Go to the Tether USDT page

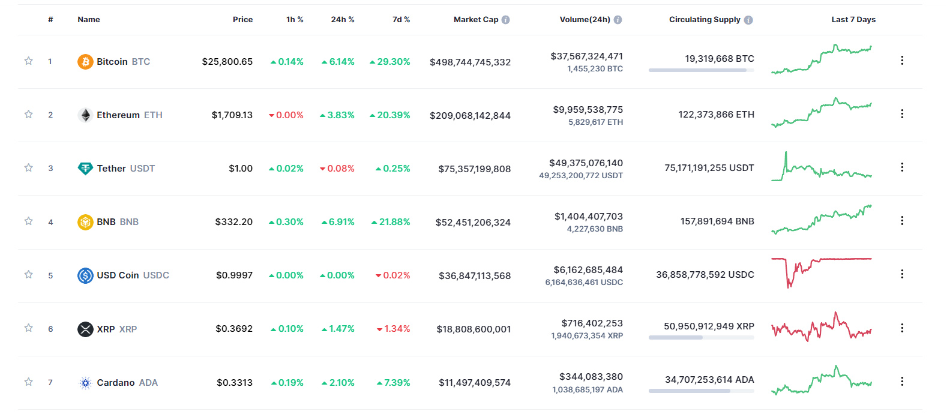click(125, 169)
